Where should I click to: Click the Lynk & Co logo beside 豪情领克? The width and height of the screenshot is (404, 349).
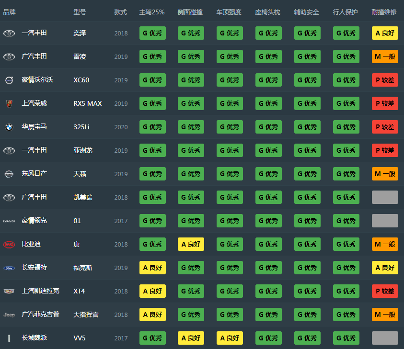[9, 221]
